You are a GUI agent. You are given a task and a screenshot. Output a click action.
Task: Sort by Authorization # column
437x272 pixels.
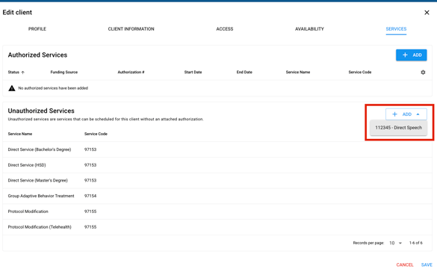(131, 72)
